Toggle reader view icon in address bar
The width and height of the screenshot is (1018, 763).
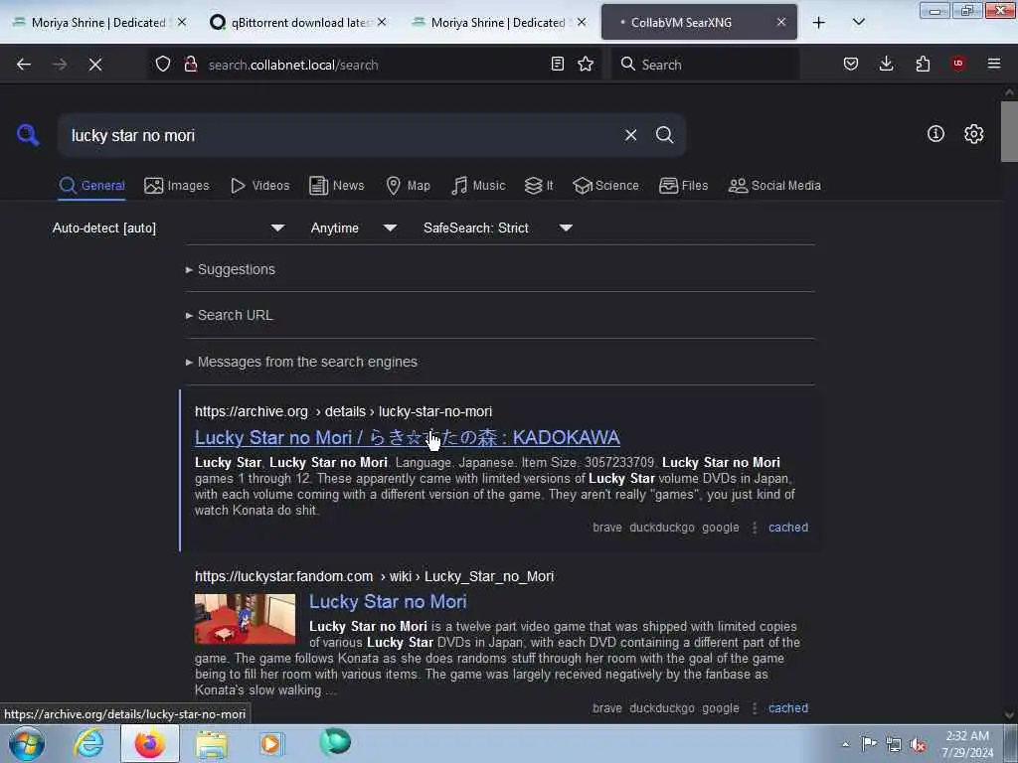557,64
